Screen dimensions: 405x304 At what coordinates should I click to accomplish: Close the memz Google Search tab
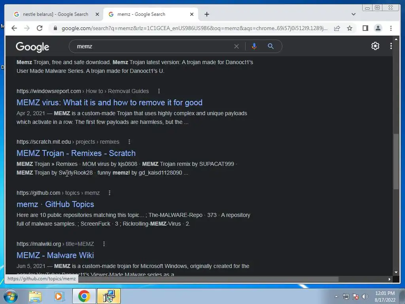tap(192, 14)
